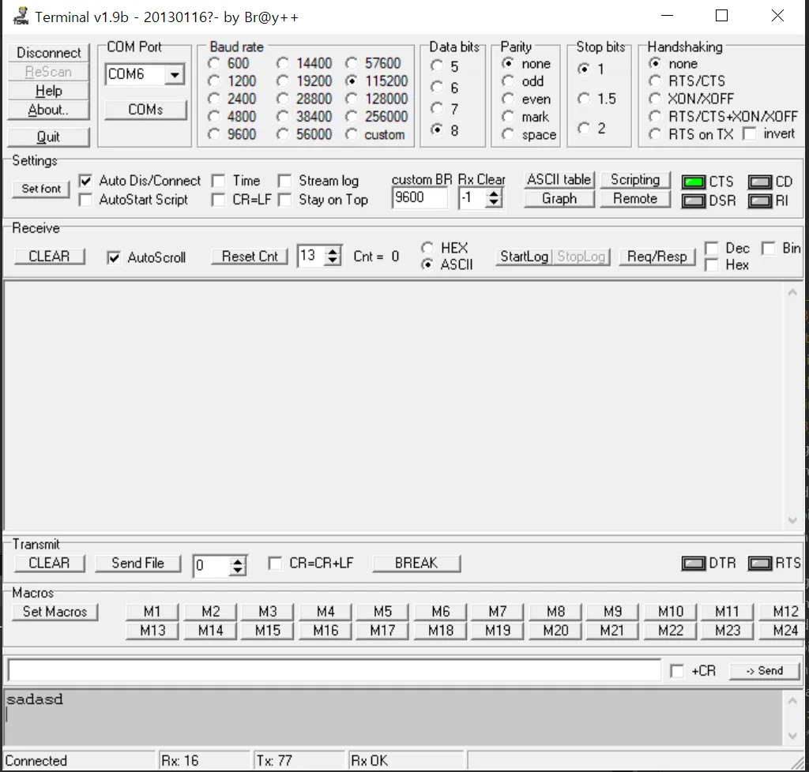Choose custom baud rate option

coord(352,134)
